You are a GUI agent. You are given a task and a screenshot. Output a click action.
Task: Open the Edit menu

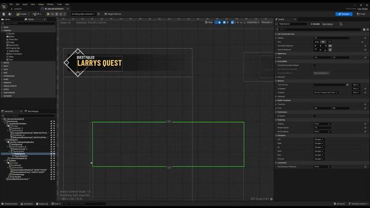point(17,4)
